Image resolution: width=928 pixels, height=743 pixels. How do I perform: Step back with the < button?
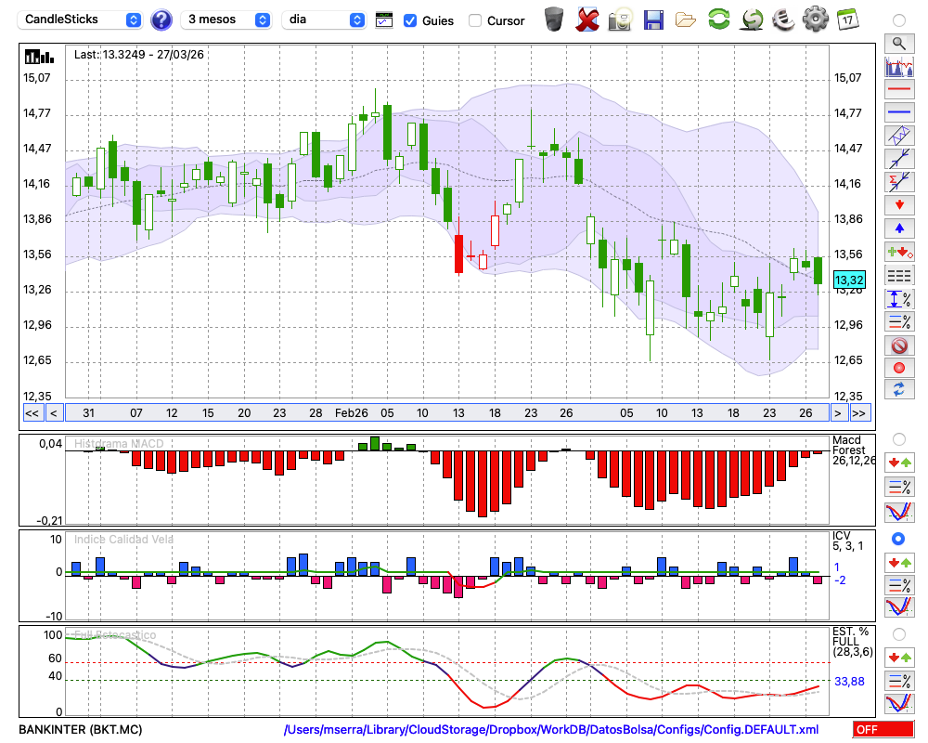[54, 413]
